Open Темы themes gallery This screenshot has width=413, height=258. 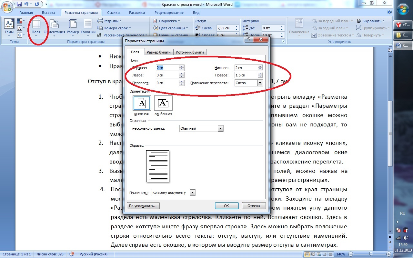(x=9, y=28)
